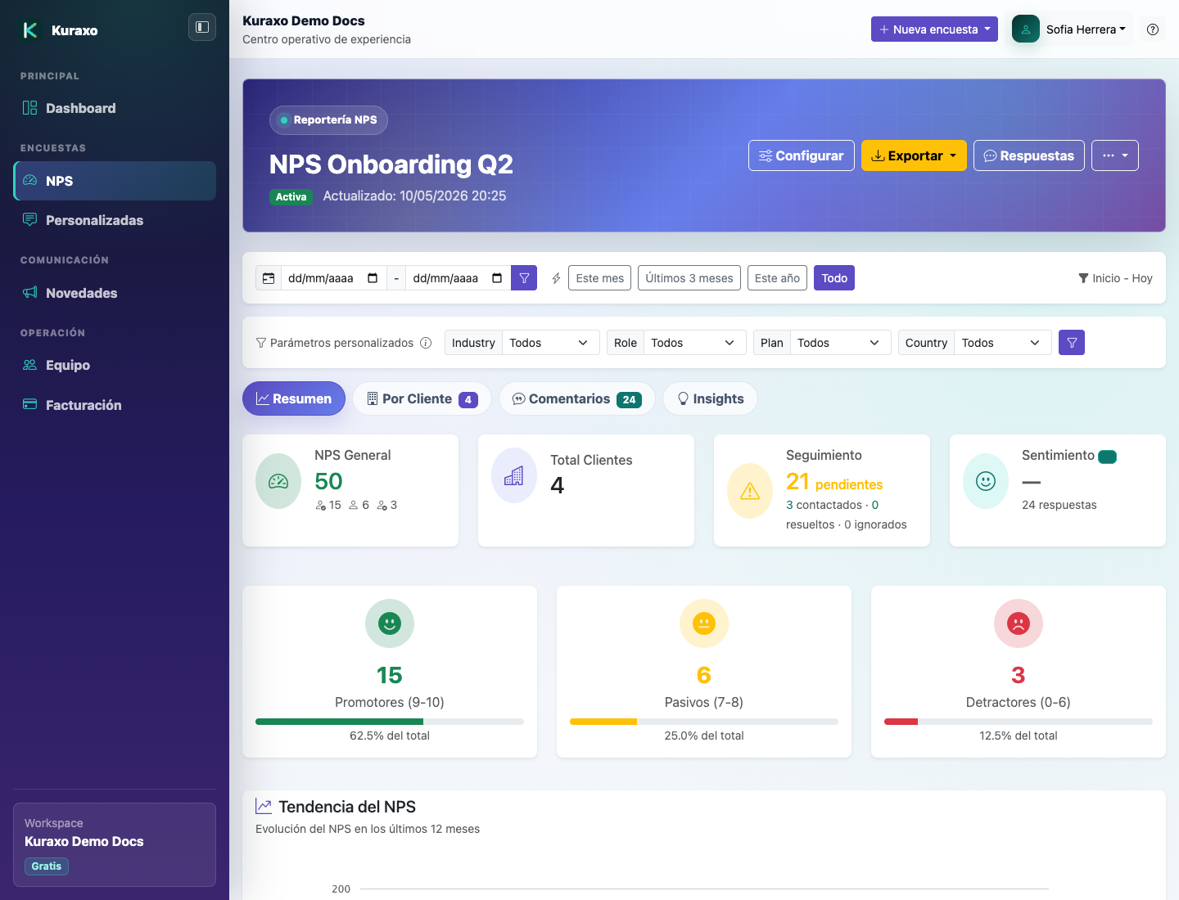Select the Todo quick filter
Screen dimensions: 1179x900
coord(834,278)
